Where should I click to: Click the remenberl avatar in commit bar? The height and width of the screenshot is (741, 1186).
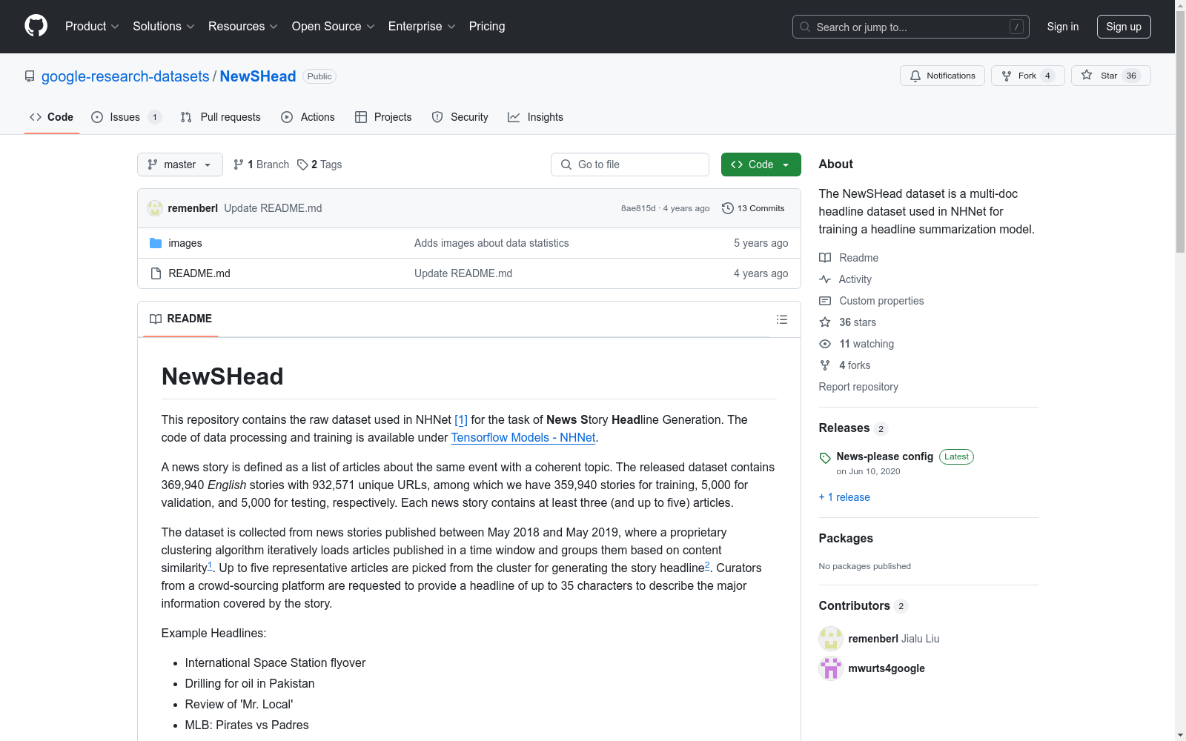(155, 208)
